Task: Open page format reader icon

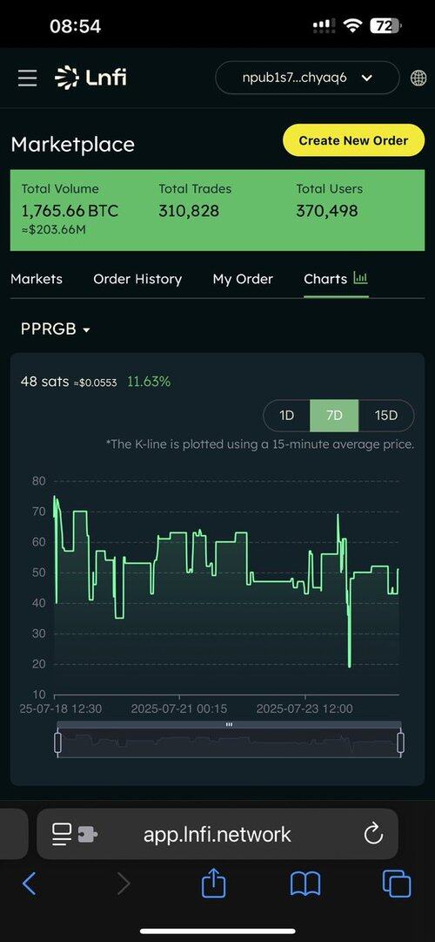Action: coord(62,834)
